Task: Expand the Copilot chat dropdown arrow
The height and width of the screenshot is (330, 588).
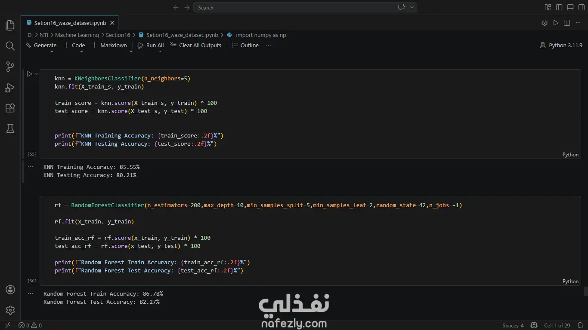Action: coord(412,7)
